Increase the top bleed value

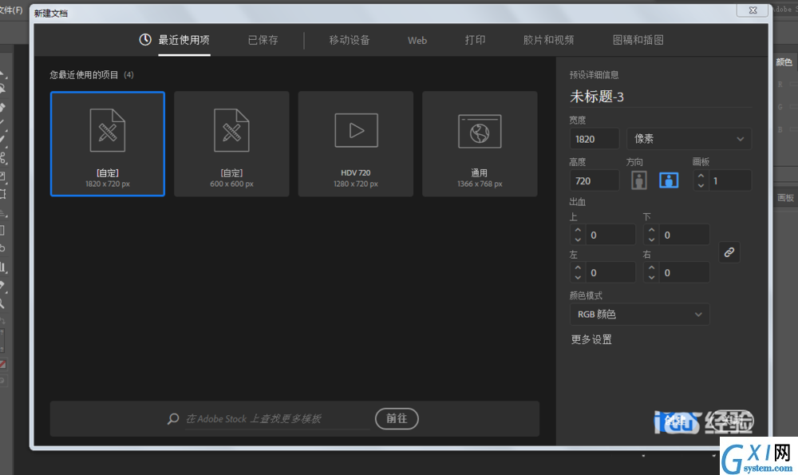[578, 230]
